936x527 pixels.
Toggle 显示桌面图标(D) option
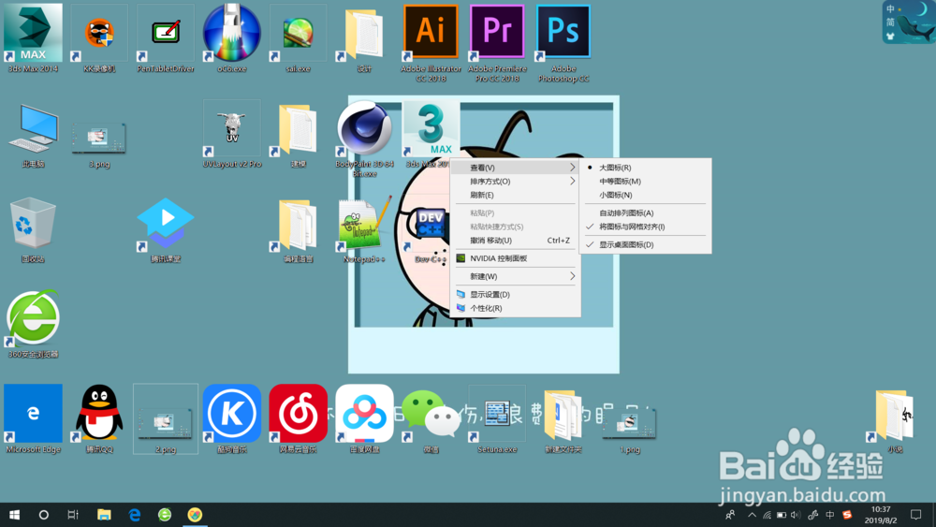click(645, 244)
